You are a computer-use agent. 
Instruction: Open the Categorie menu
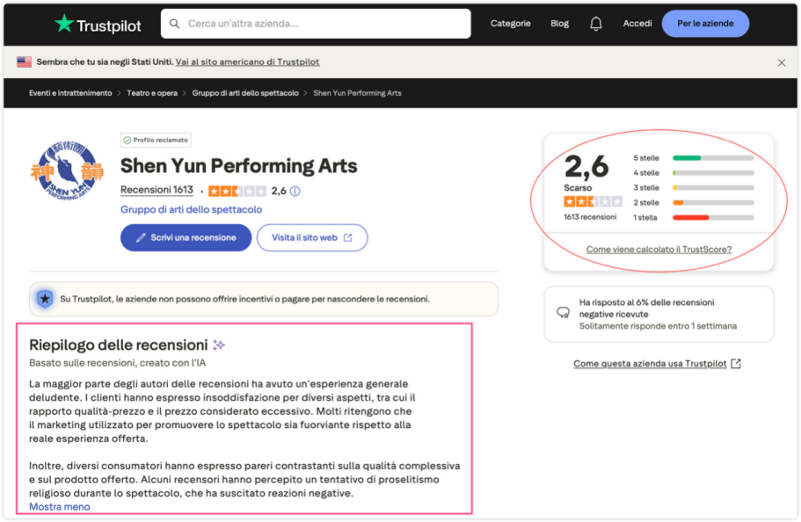(510, 24)
